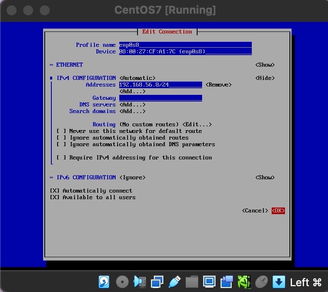Add a DNS server entry
Screen dimensions: 328x292
132,105
